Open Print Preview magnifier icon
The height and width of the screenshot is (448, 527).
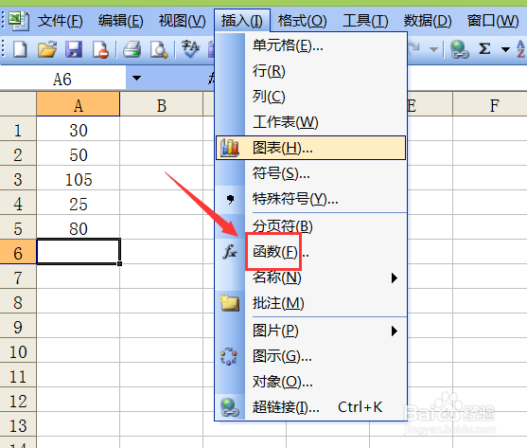click(159, 49)
